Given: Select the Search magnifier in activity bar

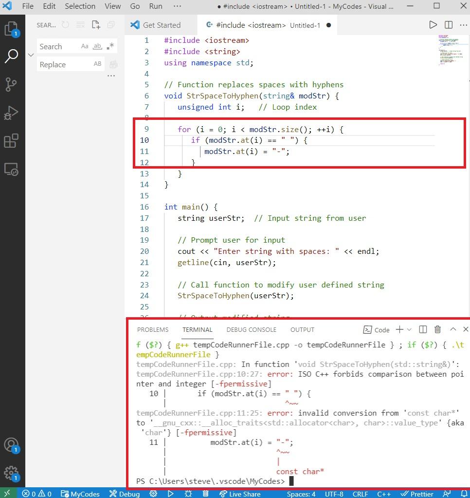Looking at the screenshot, I should tap(12, 56).
